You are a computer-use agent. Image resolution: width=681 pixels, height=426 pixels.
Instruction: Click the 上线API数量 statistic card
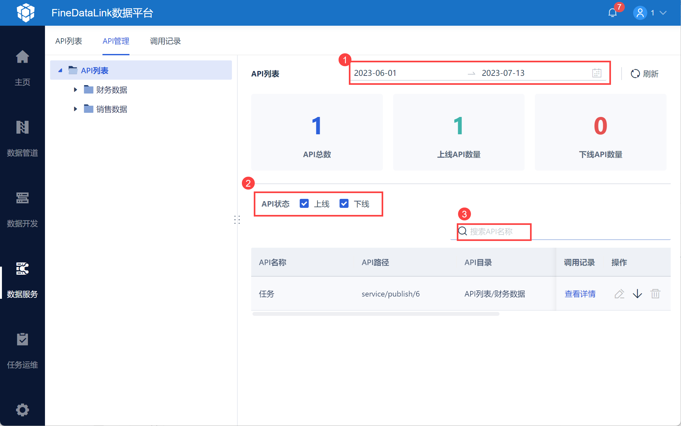click(459, 132)
